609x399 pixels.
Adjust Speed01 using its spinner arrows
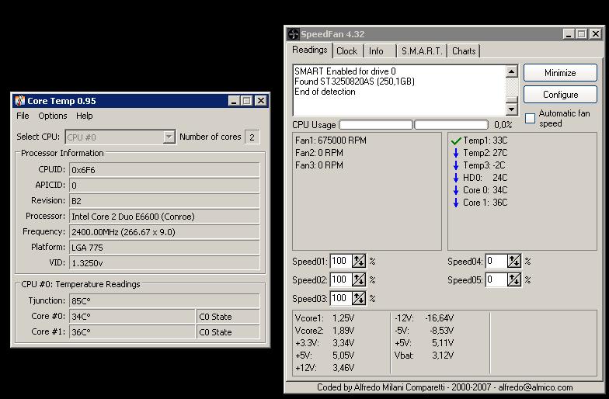pyautogui.click(x=359, y=262)
